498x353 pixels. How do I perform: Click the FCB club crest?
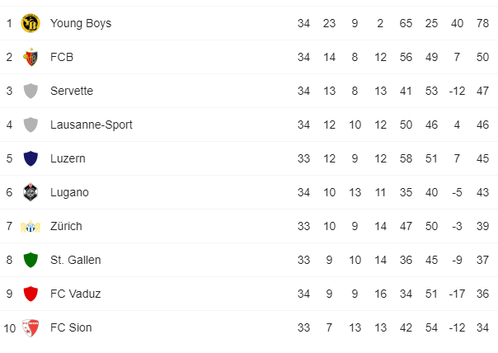[x=31, y=57]
